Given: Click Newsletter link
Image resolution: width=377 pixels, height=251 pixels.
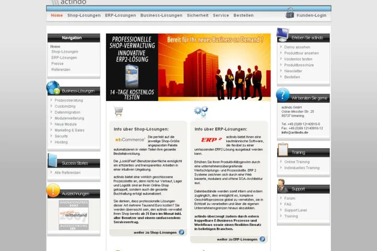Looking at the screenshot, I should 293,71.
